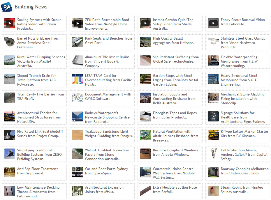
Task: Open the Flexible Waterproofing Membranes thumbnail
Action: tap(213, 61)
